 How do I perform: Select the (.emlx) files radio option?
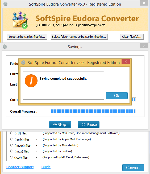coord(11,139)
